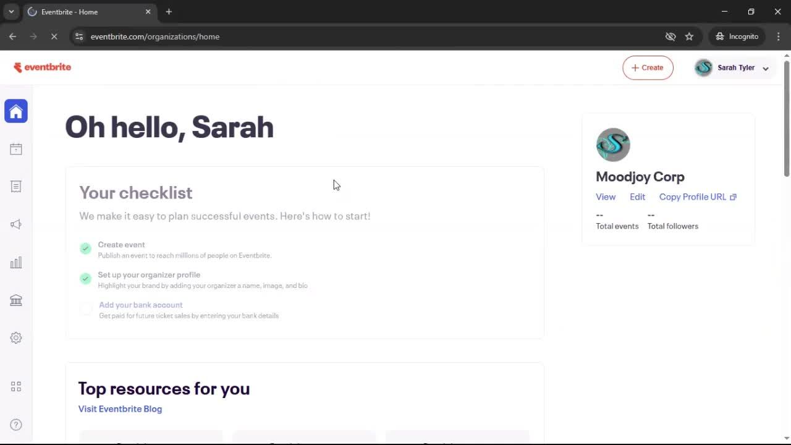Screen dimensions: 791x445
Task: Open the Help question mark icon
Action: [x=16, y=425]
